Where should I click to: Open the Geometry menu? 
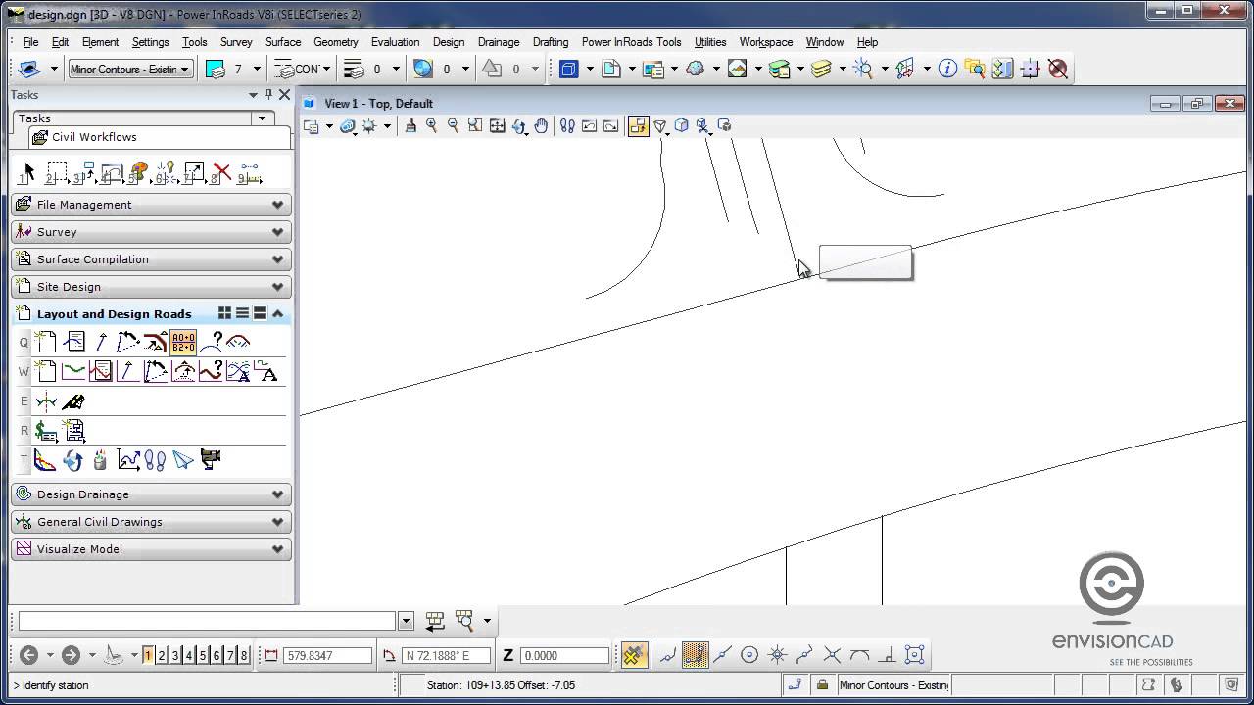click(336, 42)
